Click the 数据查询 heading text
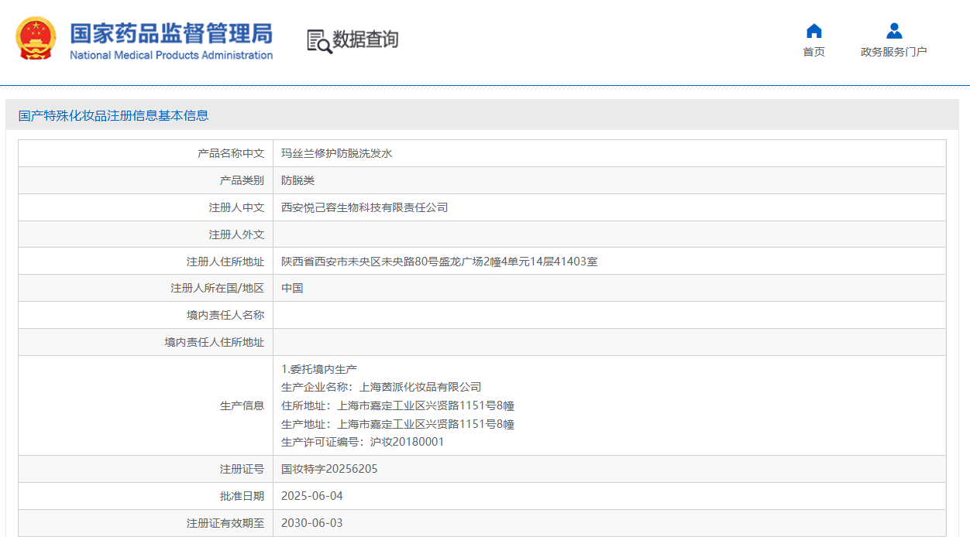 [x=365, y=39]
